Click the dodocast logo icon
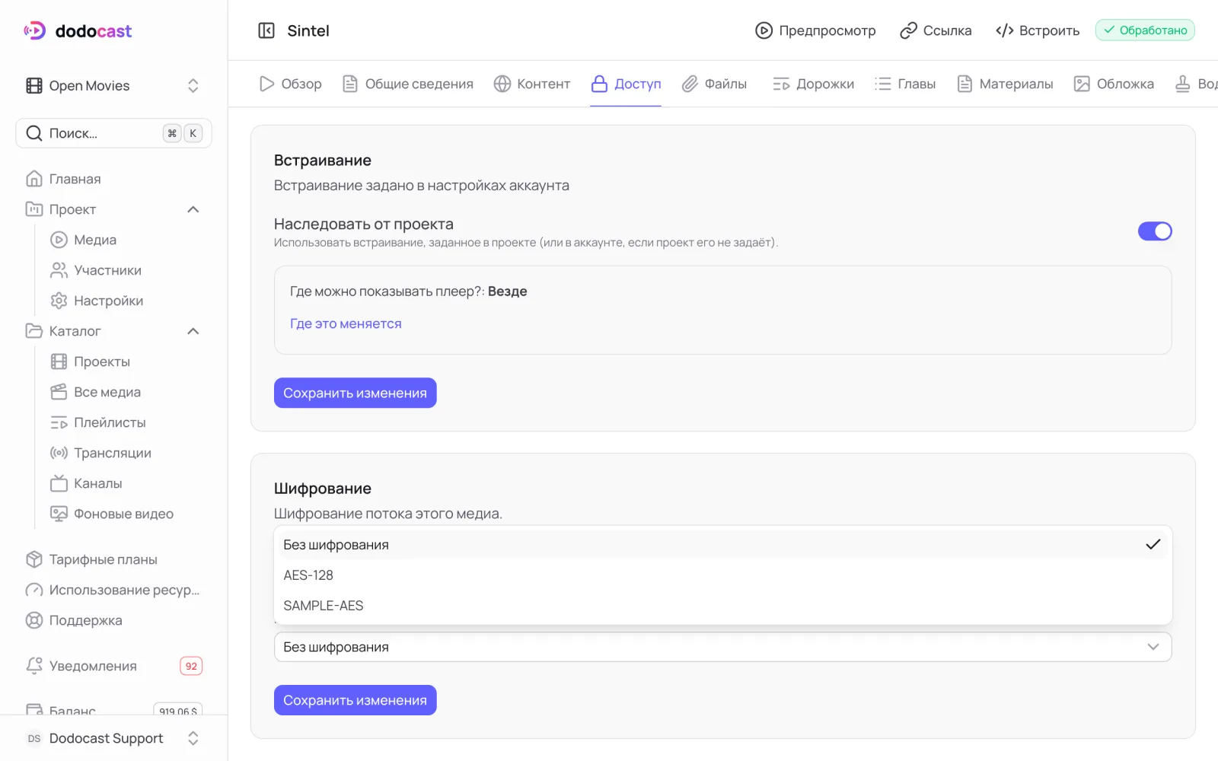Screen dimensions: 1218x761 click(x=35, y=30)
